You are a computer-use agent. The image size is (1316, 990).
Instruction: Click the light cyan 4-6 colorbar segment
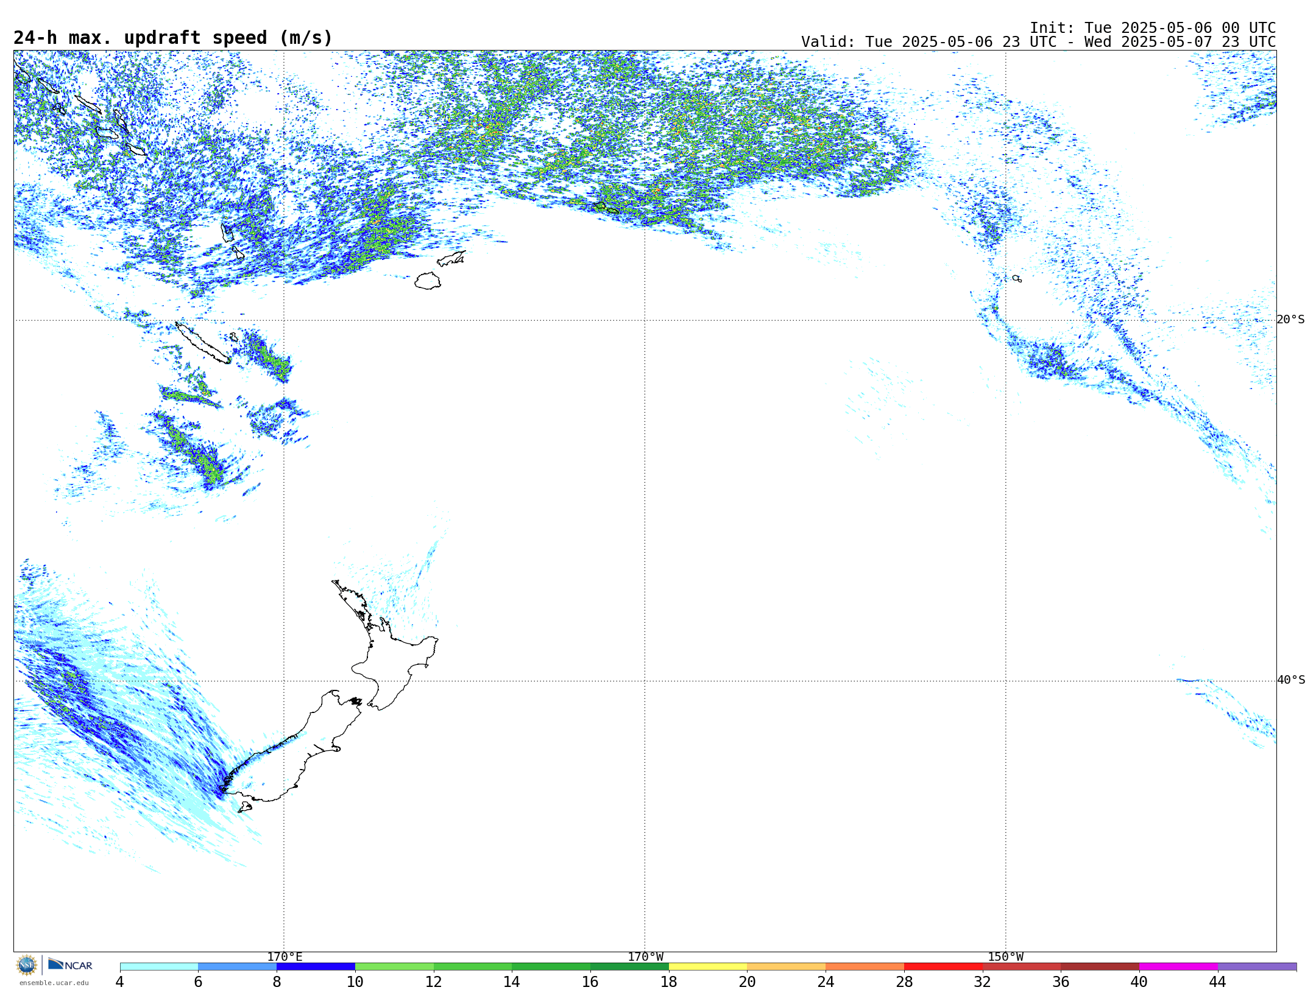pos(159,967)
